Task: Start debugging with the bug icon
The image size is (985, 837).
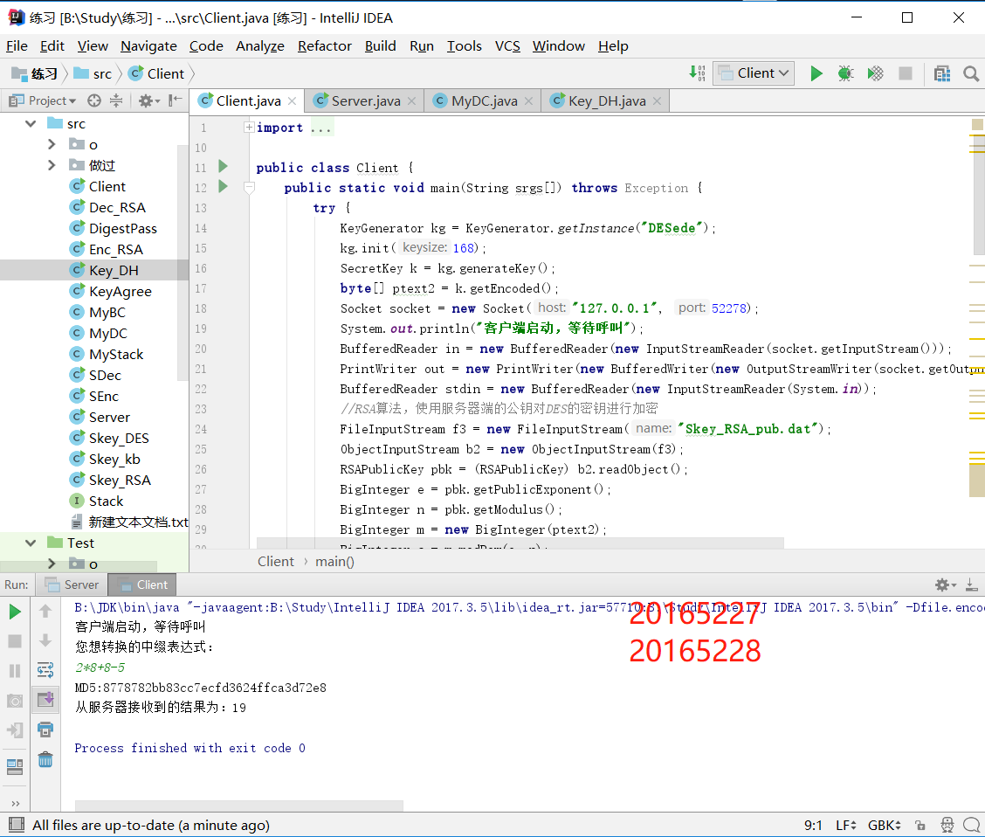Action: [x=845, y=73]
